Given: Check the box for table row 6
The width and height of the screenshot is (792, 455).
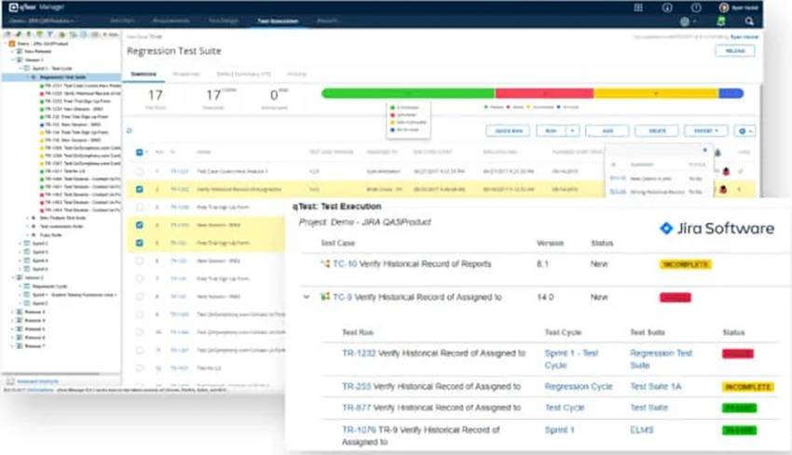Looking at the screenshot, I should click(140, 261).
